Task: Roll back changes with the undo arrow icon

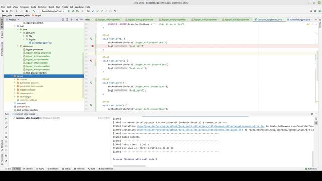Action: coord(115,11)
